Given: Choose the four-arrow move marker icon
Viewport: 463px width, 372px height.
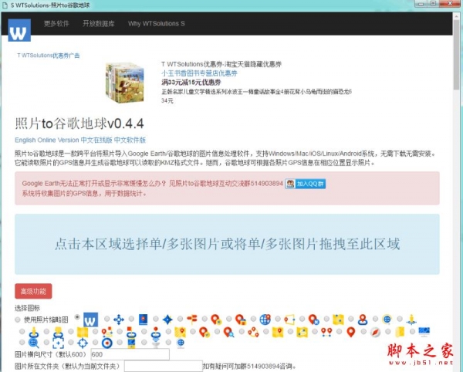Looking at the screenshot, I should pyautogui.click(x=119, y=320).
